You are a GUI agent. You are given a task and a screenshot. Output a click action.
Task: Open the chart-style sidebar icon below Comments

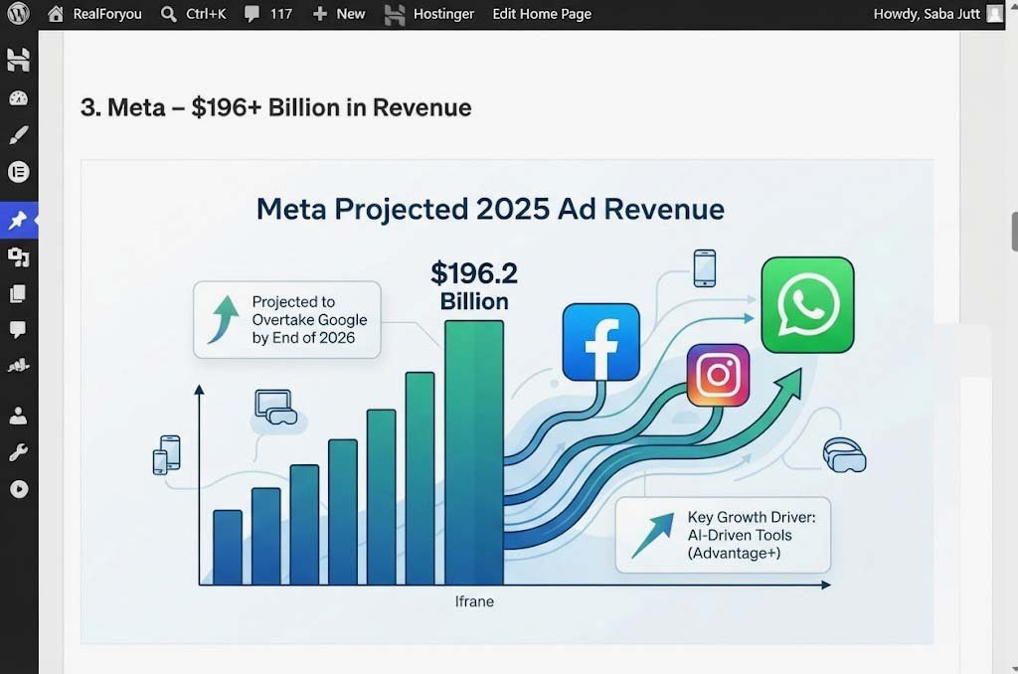click(x=18, y=366)
